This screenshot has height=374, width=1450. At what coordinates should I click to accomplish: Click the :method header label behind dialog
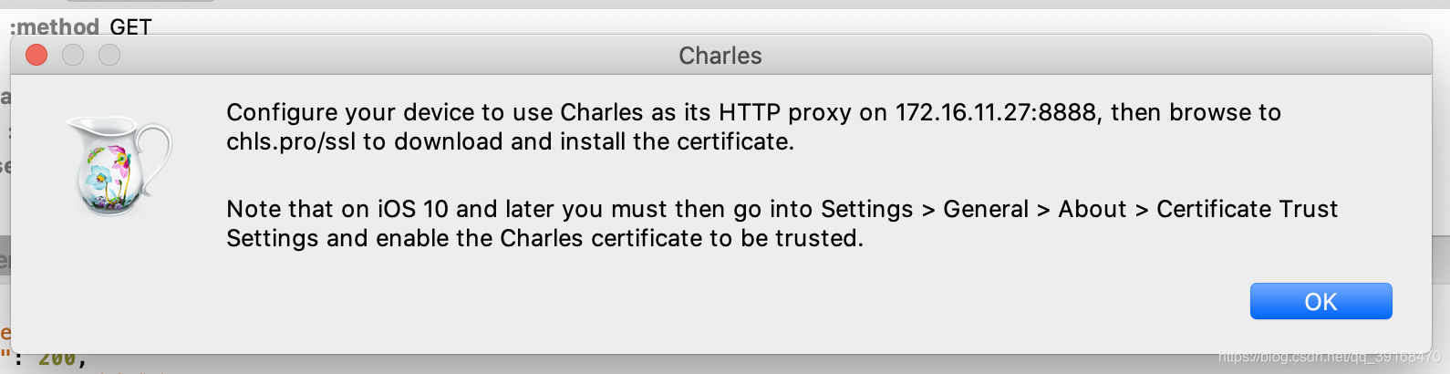(54, 26)
